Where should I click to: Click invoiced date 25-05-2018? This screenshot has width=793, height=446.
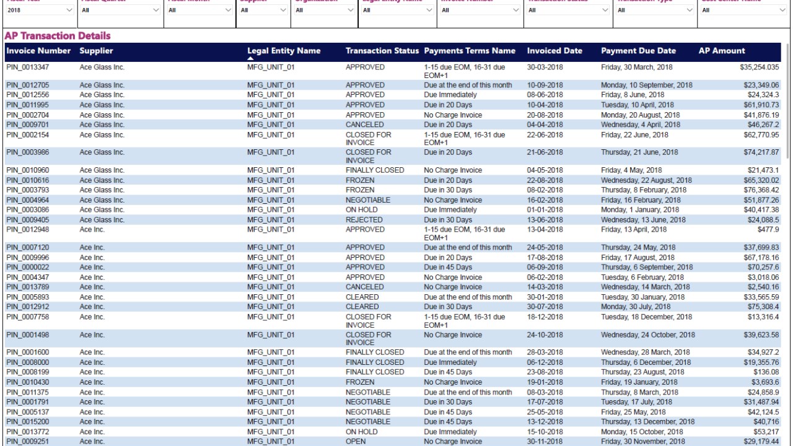point(545,412)
